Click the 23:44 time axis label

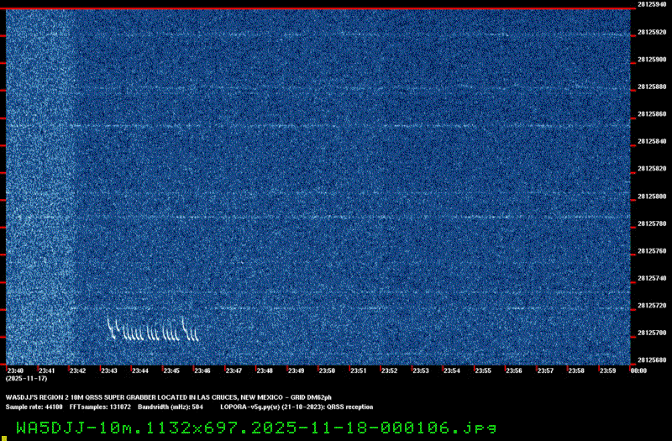point(140,370)
